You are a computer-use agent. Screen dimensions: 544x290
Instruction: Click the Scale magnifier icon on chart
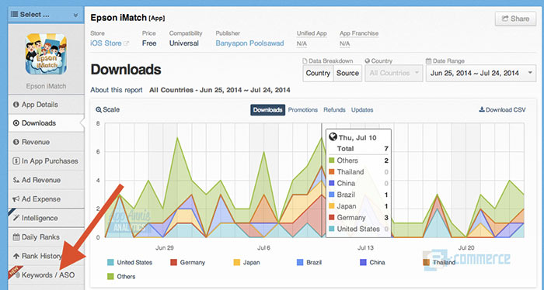(99, 109)
